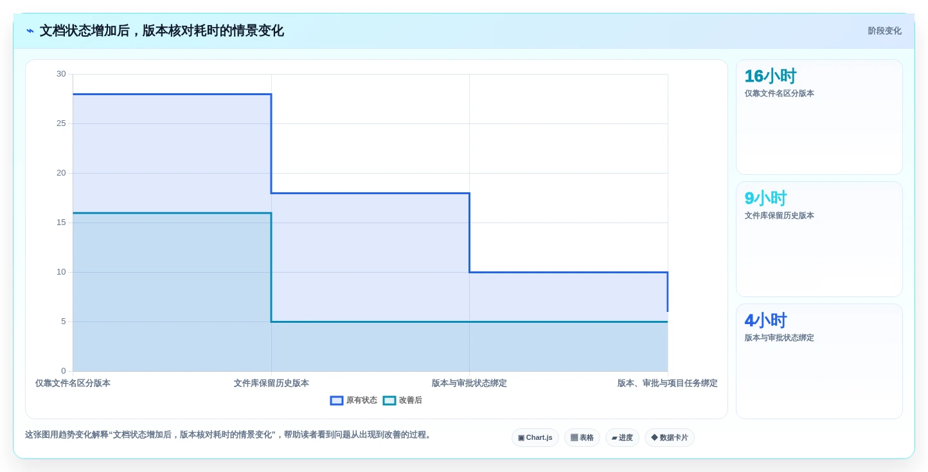
Task: Click the 文件库保留历史版本 x-axis label
Action: (x=271, y=383)
